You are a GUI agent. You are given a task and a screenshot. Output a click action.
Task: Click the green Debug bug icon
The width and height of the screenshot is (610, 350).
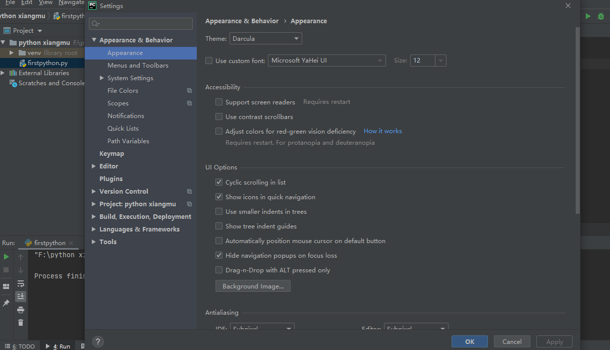(600, 16)
